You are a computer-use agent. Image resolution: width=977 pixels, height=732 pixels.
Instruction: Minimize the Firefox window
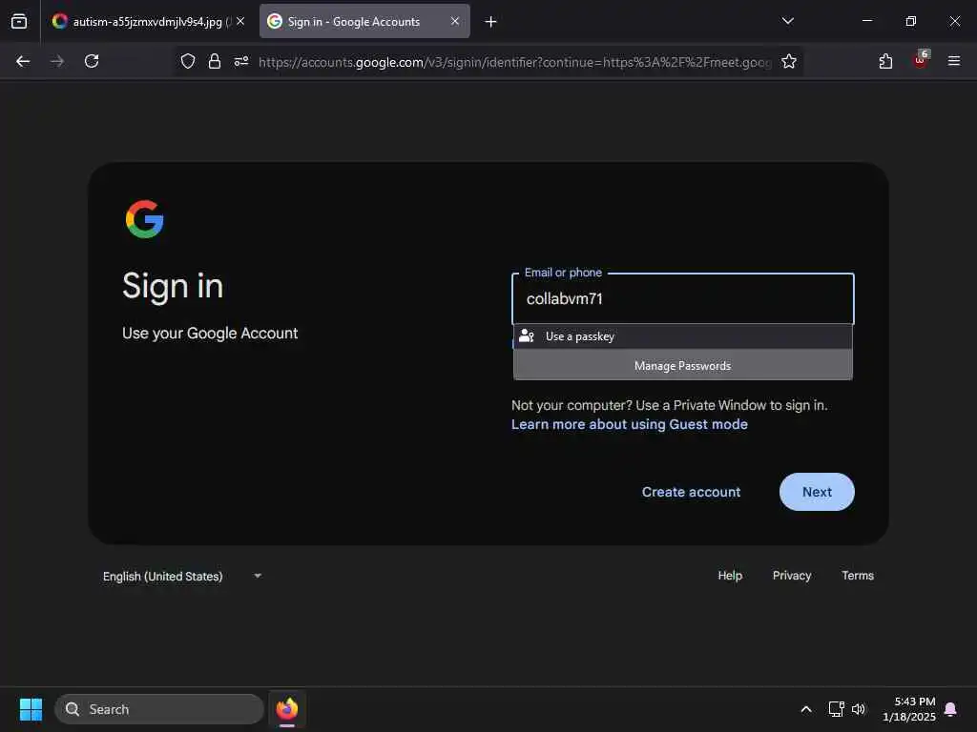tap(866, 21)
